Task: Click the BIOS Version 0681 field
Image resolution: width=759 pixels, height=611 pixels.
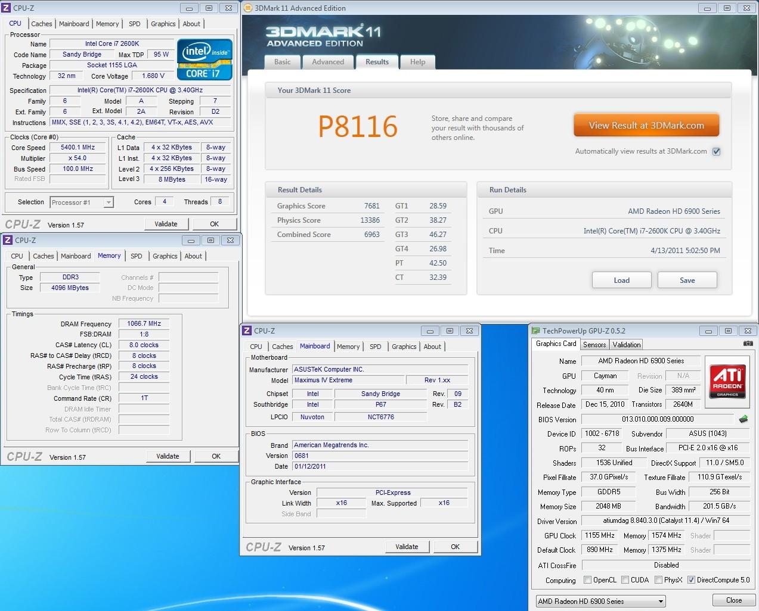Action: (380, 456)
